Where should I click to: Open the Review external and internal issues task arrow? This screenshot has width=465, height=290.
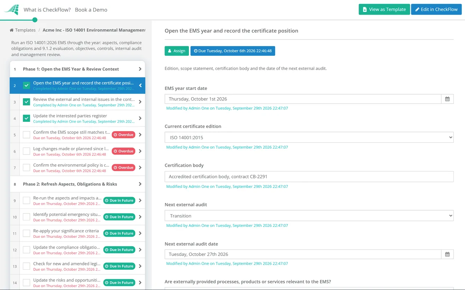(140, 102)
